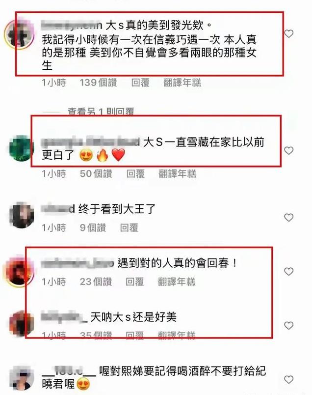Click 翻譯年糕 under 大S一直雪藏 comment
Viewport: 312px width, 395px height.
(x=178, y=174)
